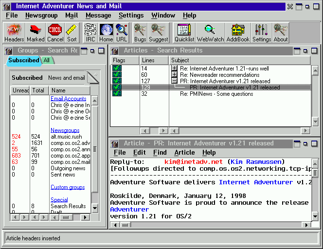This screenshot has height=249, width=323.
Task: Click Name column horizontal scroll thumb in groups
Action: coord(66,217)
